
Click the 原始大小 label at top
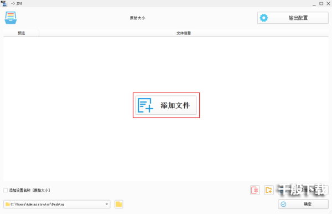coord(137,18)
